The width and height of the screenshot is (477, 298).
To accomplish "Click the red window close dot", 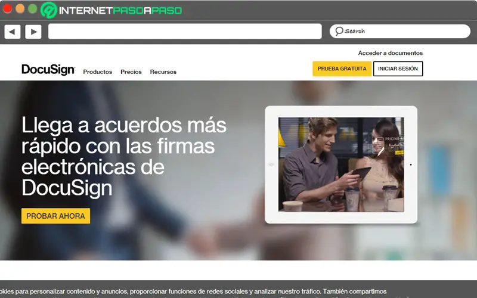I will (7, 9).
